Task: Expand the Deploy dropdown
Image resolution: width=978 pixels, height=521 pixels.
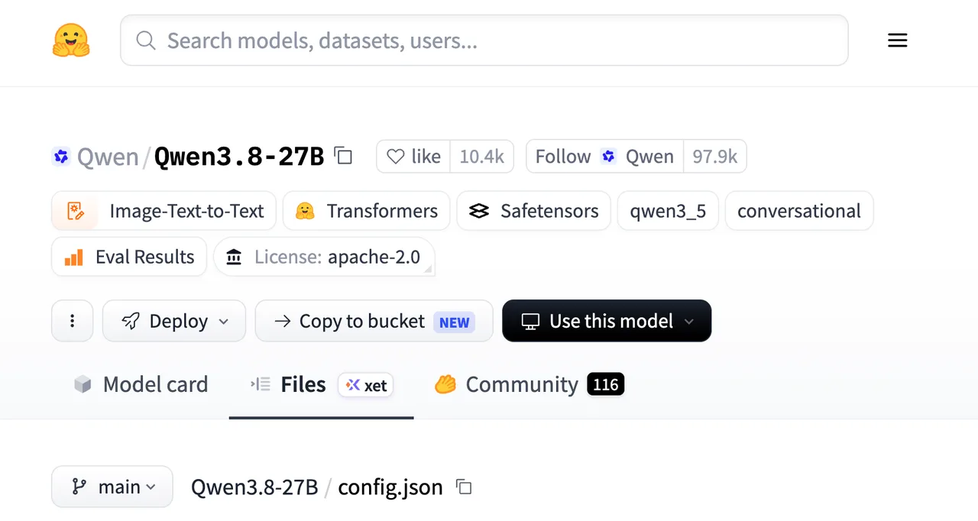Action: 174,321
